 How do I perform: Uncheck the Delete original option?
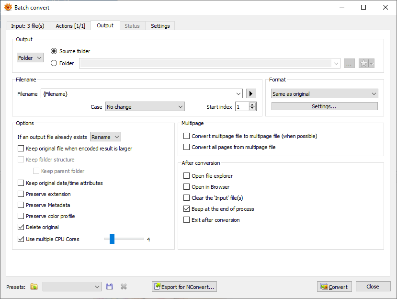[x=21, y=227]
